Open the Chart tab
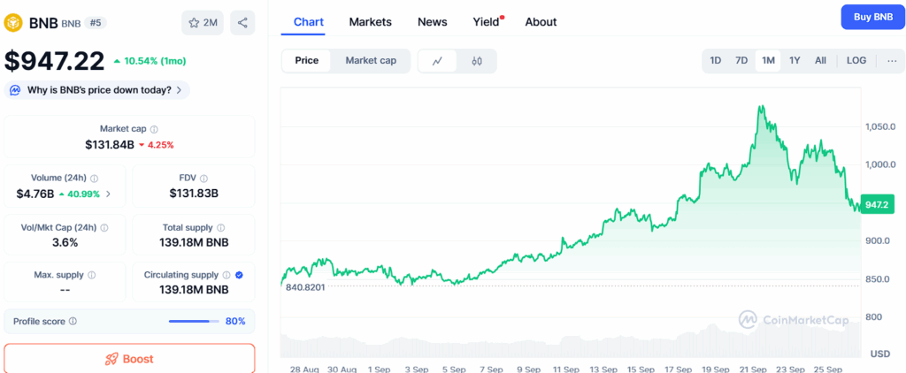The height and width of the screenshot is (373, 906). coord(309,22)
